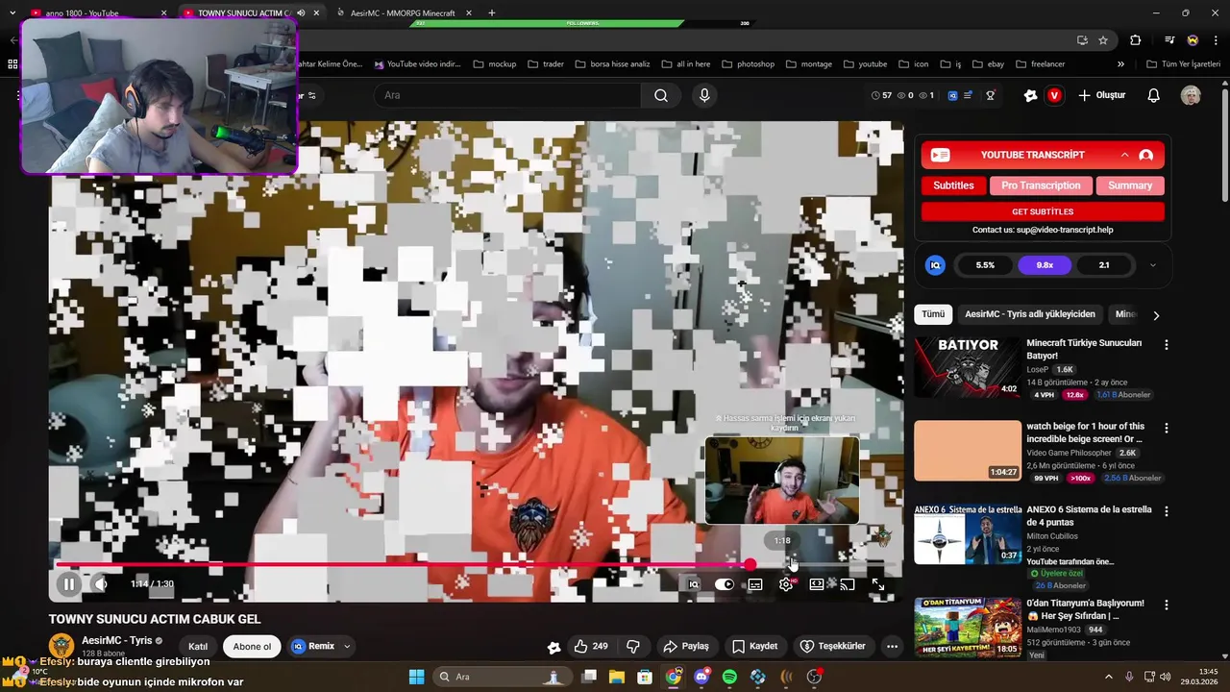Open options for the Minecraft Türkiye Sunucuları Batıyor video
The width and height of the screenshot is (1230, 692).
(1167, 344)
